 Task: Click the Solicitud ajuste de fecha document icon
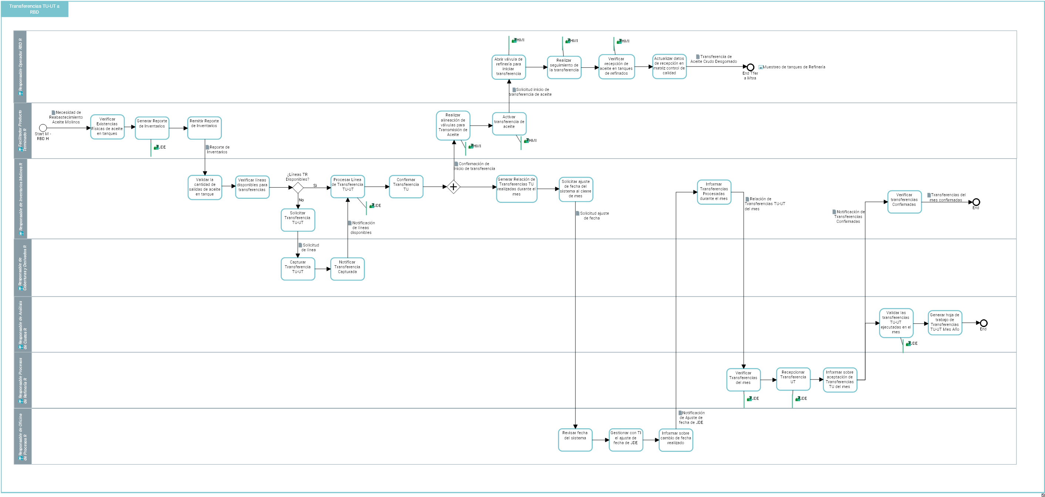point(578,214)
